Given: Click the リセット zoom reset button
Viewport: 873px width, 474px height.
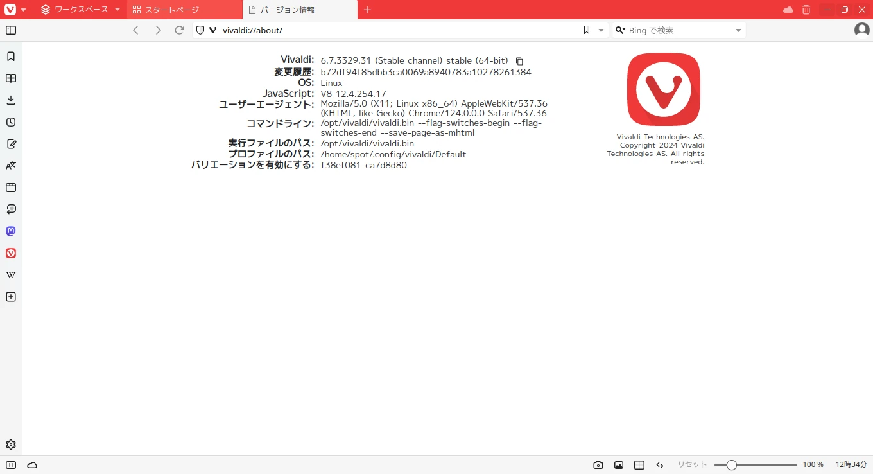Looking at the screenshot, I should click(x=692, y=464).
